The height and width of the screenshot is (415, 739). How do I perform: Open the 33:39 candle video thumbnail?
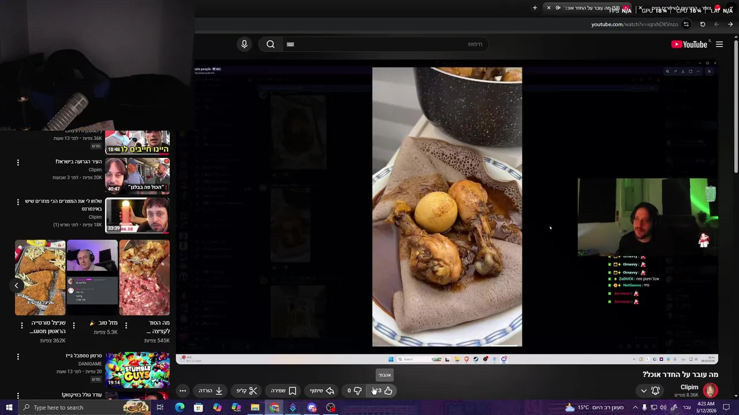pos(137,215)
